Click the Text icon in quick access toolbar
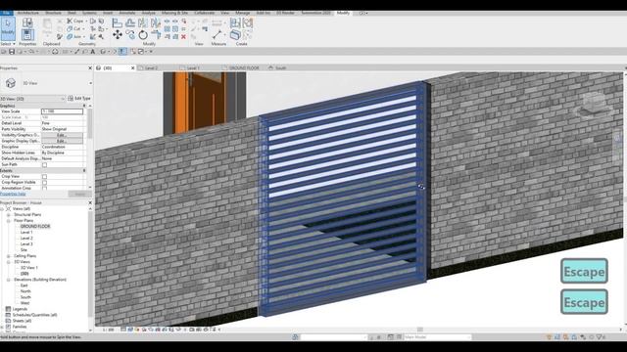 93,52
